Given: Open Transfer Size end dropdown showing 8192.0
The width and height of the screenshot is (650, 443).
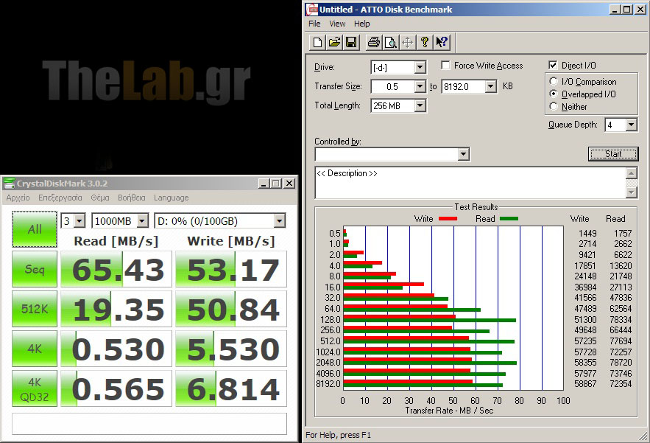Looking at the screenshot, I should click(x=491, y=86).
